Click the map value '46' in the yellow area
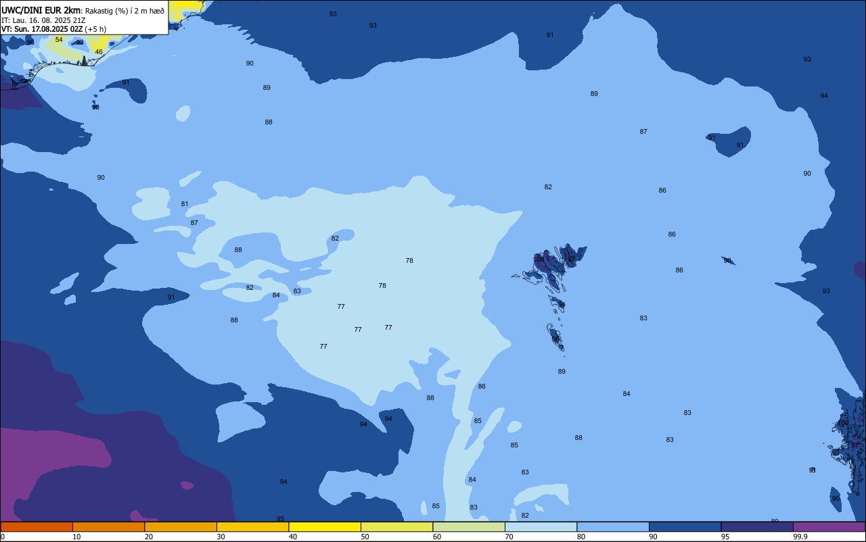 tap(99, 52)
